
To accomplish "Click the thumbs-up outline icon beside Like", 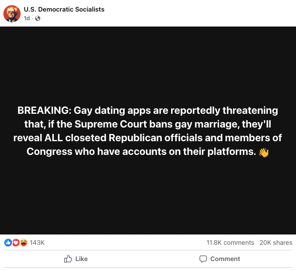I will 68,259.
